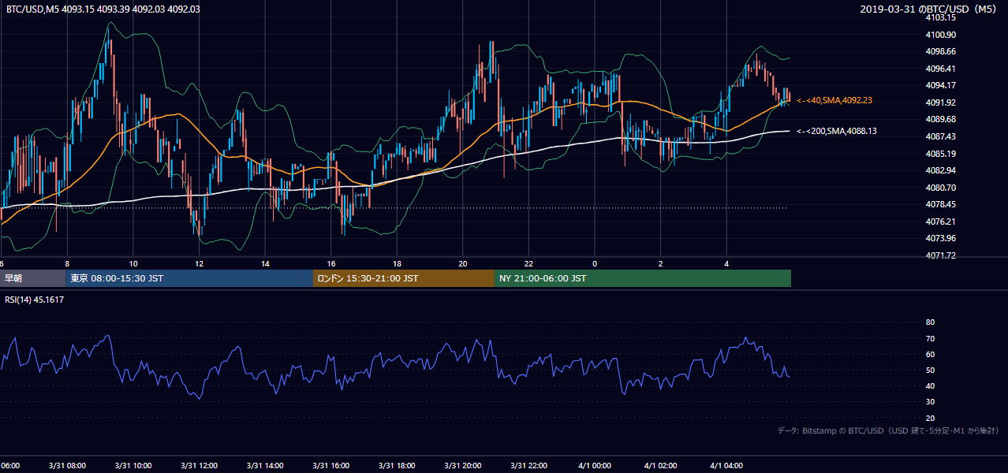Click RSI axis level 40
Image resolution: width=1008 pixels, height=473 pixels.
coord(930,386)
